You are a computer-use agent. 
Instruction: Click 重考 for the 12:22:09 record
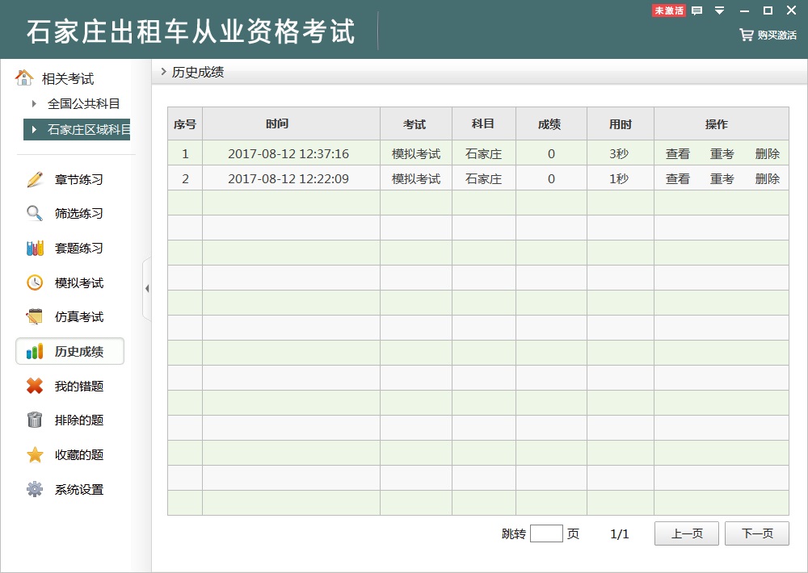pyautogui.click(x=722, y=179)
